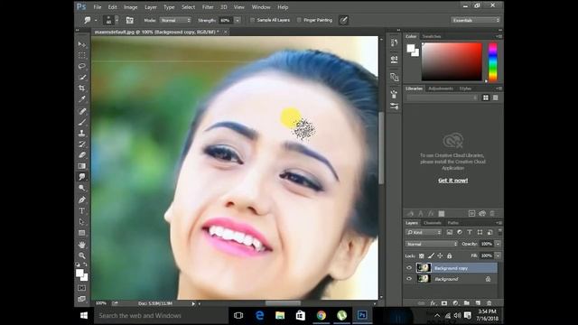Open the Opacity slider dropdown
The image size is (578, 325).
(x=498, y=244)
